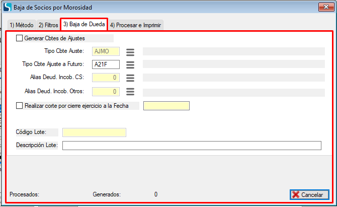Focus the Tipo Cbte Ajuste a Futuro field A21F

(106, 64)
